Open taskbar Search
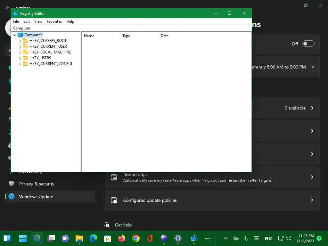The height and width of the screenshot is (246, 328). 37,238
